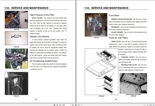Click the 'FIG 8.21' caption

click(17, 96)
